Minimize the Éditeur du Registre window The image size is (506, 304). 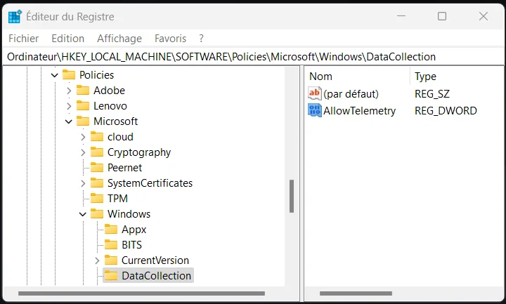[401, 16]
